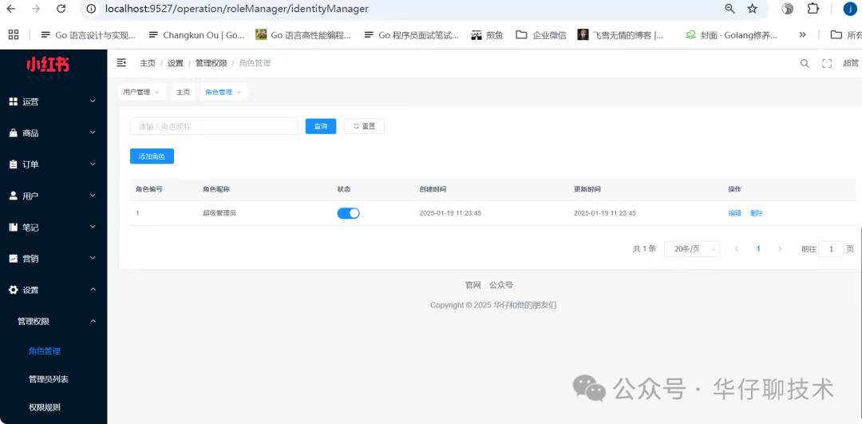Expand the 运营 sidebar menu

tap(53, 101)
